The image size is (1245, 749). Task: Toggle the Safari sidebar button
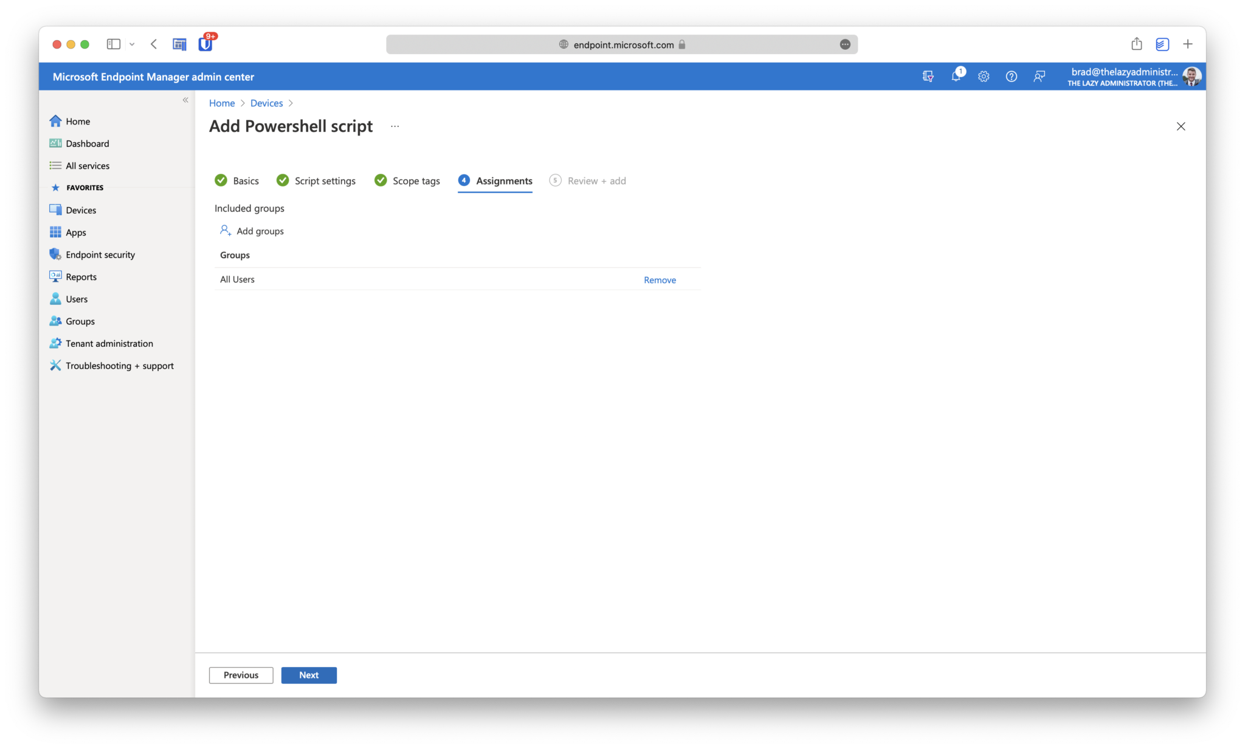[x=114, y=44]
